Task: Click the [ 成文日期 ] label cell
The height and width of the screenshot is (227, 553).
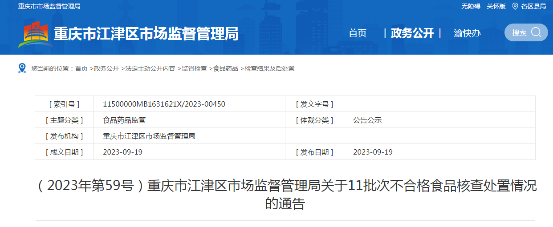Action: point(65,152)
